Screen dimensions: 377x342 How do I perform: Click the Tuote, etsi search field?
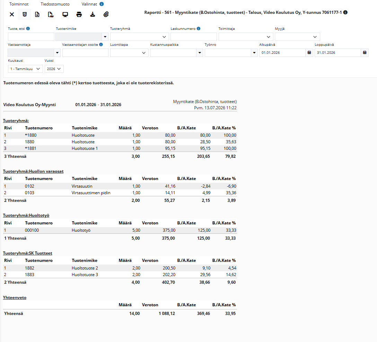tap(31, 37)
